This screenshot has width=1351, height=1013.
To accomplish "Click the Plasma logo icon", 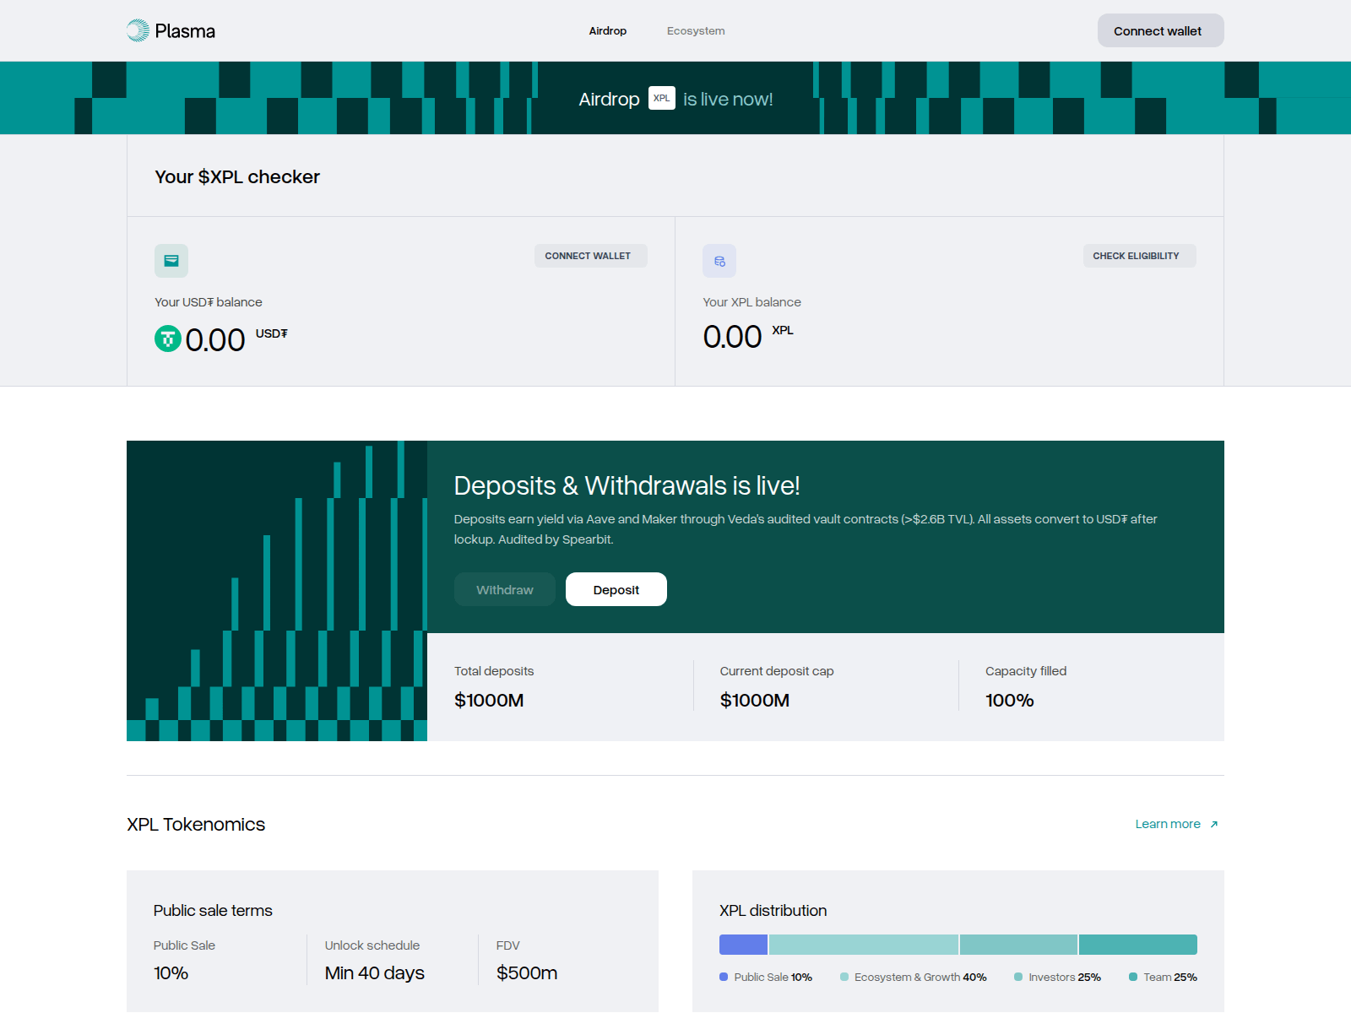I will tap(138, 31).
